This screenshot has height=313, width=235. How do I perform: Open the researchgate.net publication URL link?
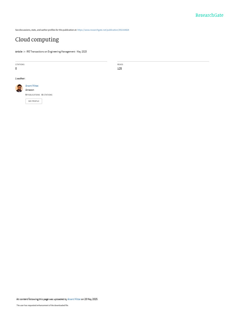(103, 30)
